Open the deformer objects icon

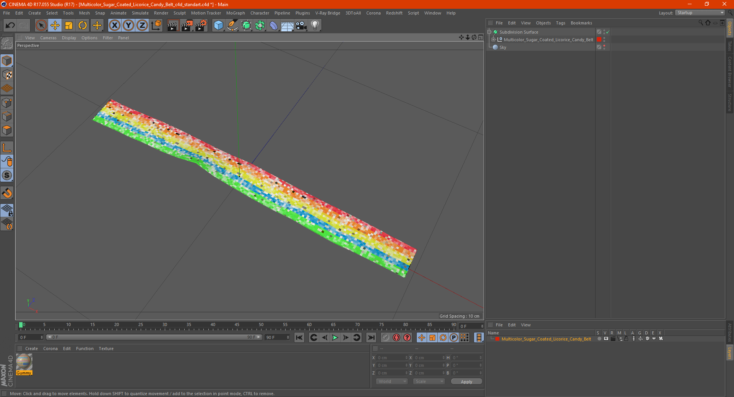pos(274,26)
